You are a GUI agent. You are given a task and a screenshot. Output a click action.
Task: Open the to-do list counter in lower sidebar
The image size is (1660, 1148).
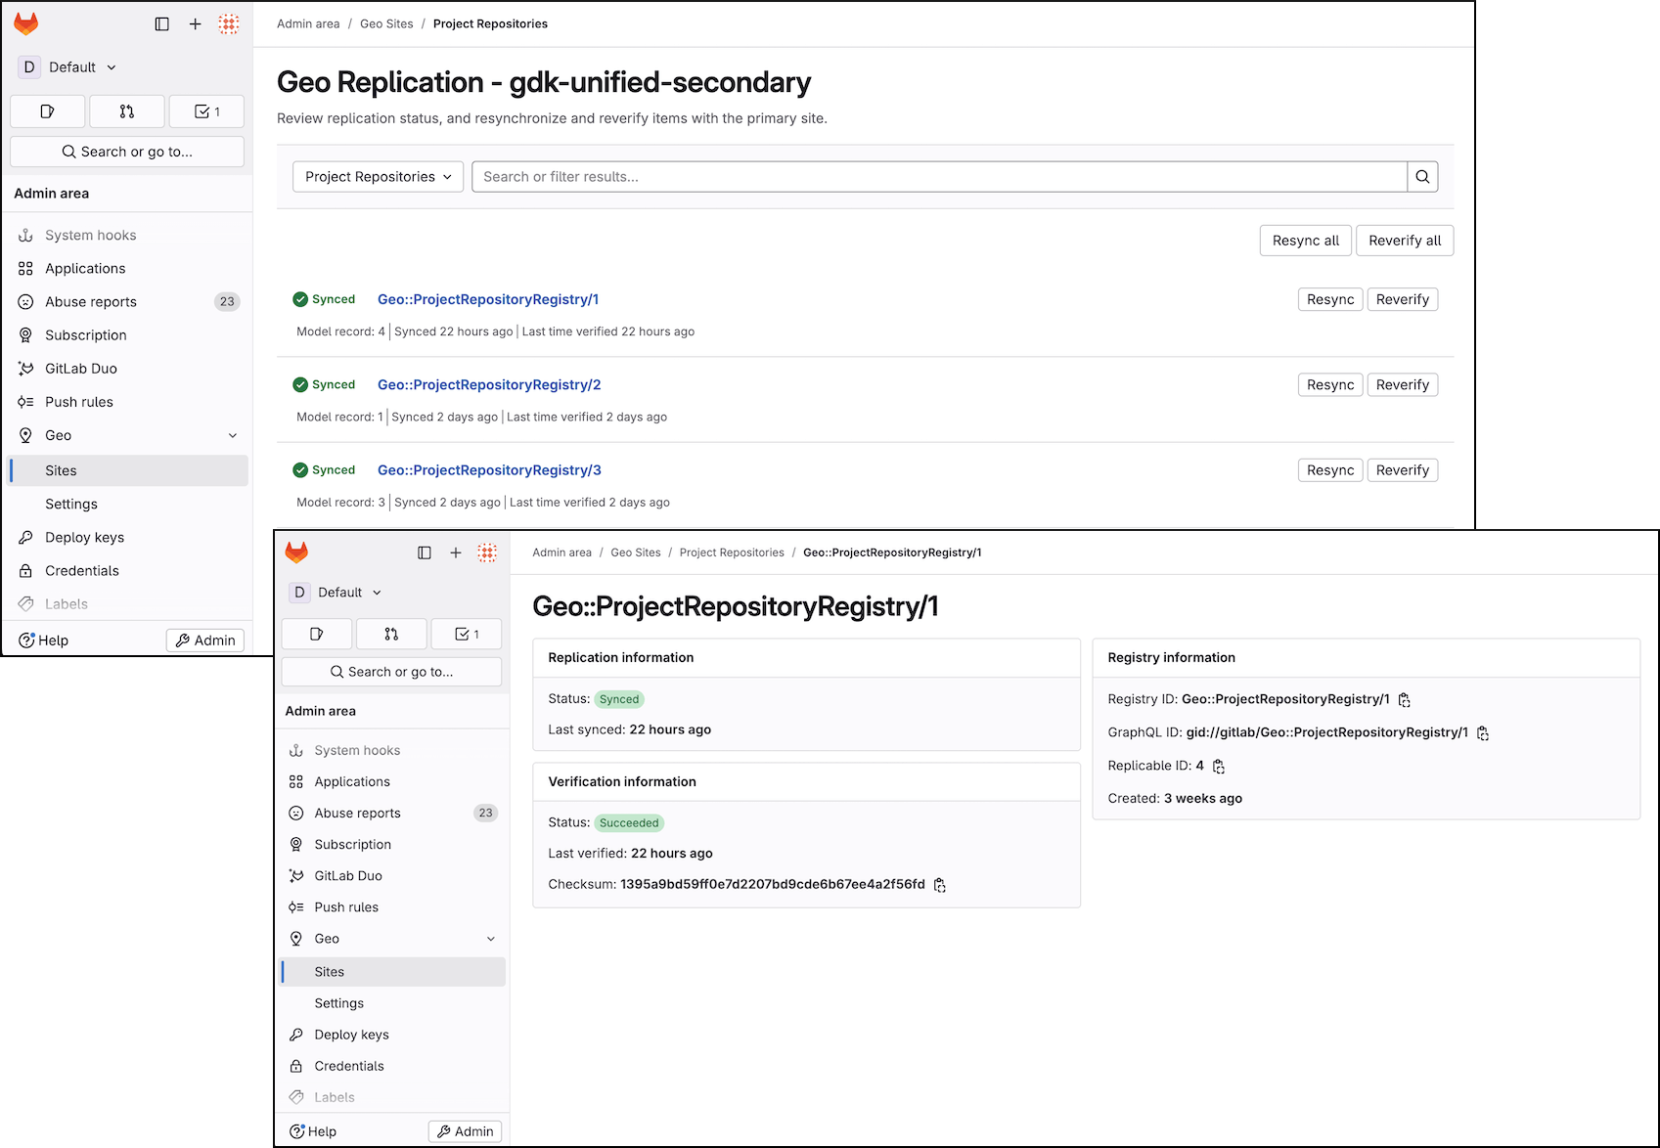[x=467, y=635]
